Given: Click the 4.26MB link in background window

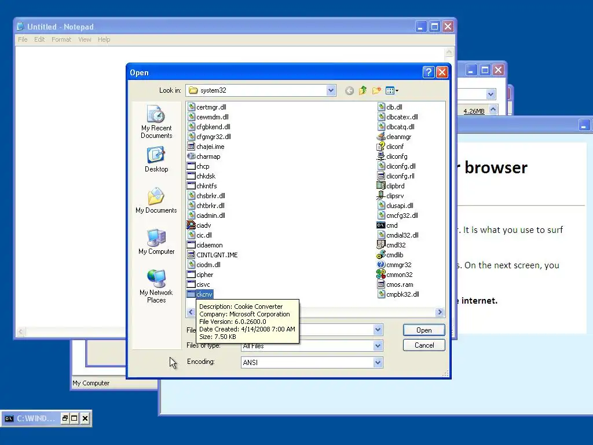Looking at the screenshot, I should tap(474, 111).
